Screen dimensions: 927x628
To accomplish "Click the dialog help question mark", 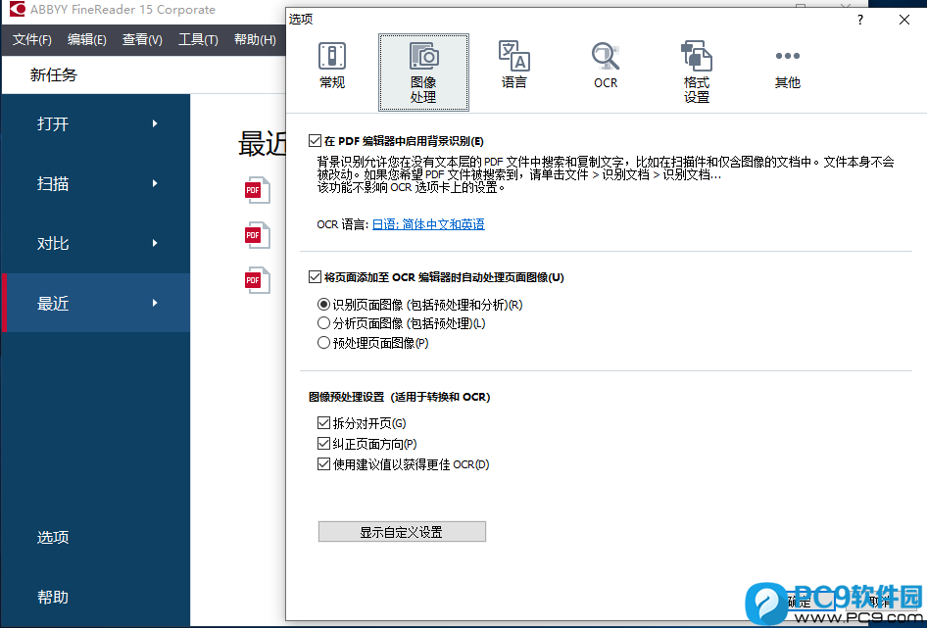I will (860, 20).
